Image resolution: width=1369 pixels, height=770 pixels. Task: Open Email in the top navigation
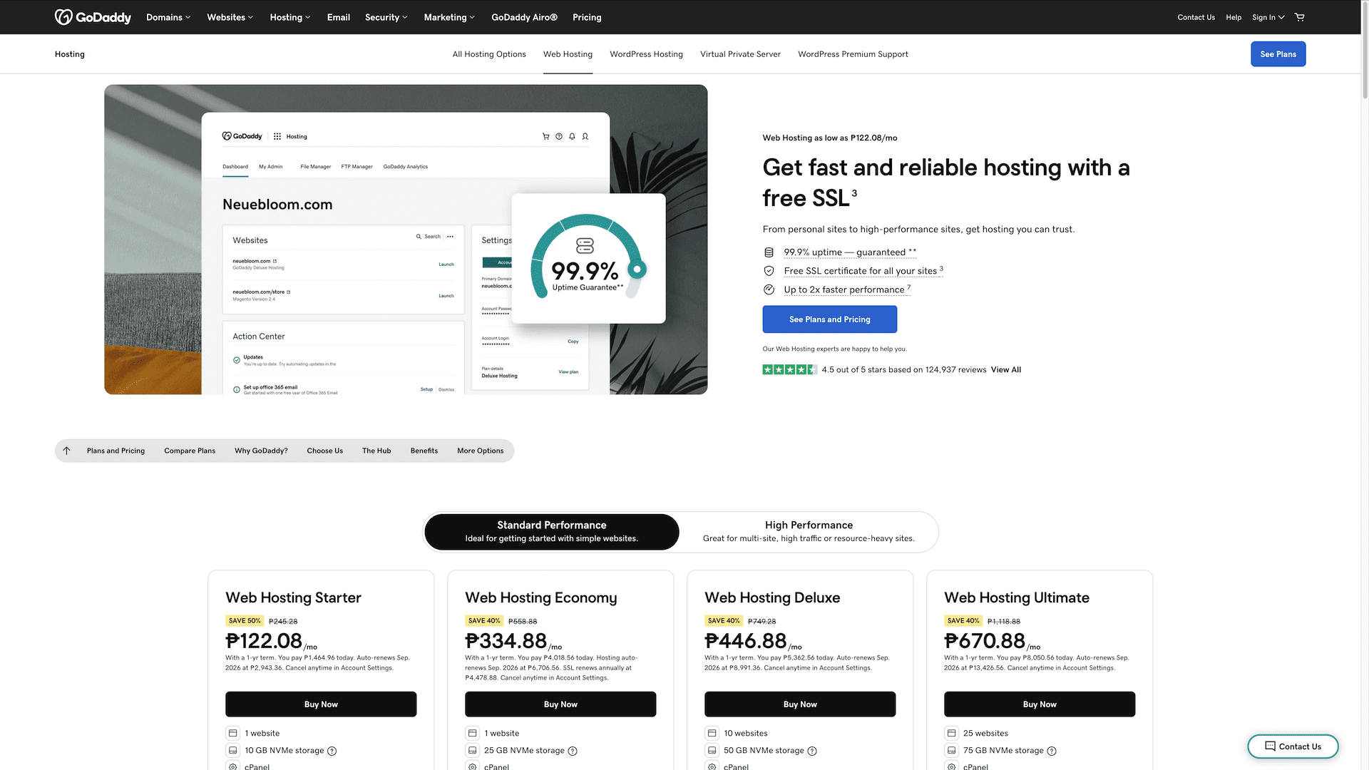click(338, 17)
